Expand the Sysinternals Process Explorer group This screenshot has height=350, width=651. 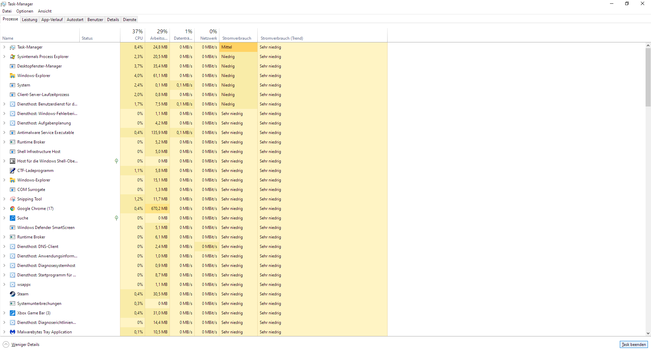4,57
